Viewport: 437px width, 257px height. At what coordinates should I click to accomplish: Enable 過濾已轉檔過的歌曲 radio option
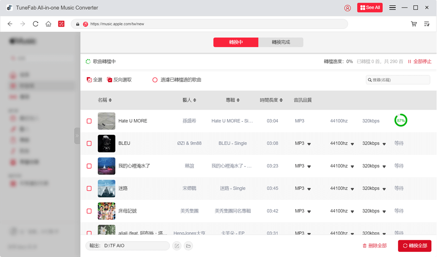pyautogui.click(x=155, y=80)
